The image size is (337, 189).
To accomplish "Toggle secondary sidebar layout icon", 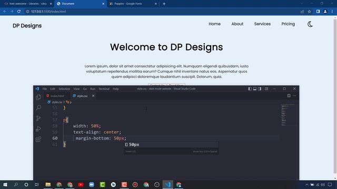I will 260,89.
